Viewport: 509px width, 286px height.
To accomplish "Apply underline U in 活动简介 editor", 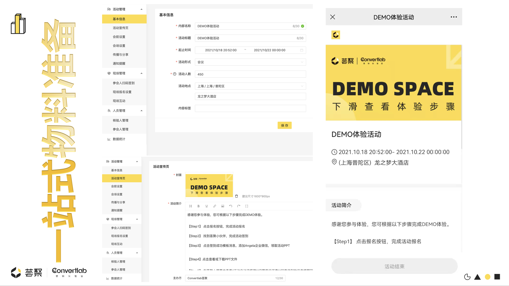I will coord(206,206).
